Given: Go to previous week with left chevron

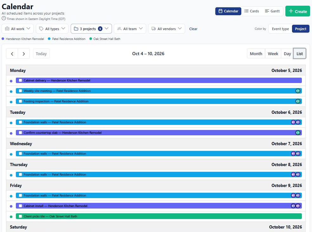Looking at the screenshot, I should point(12,54).
